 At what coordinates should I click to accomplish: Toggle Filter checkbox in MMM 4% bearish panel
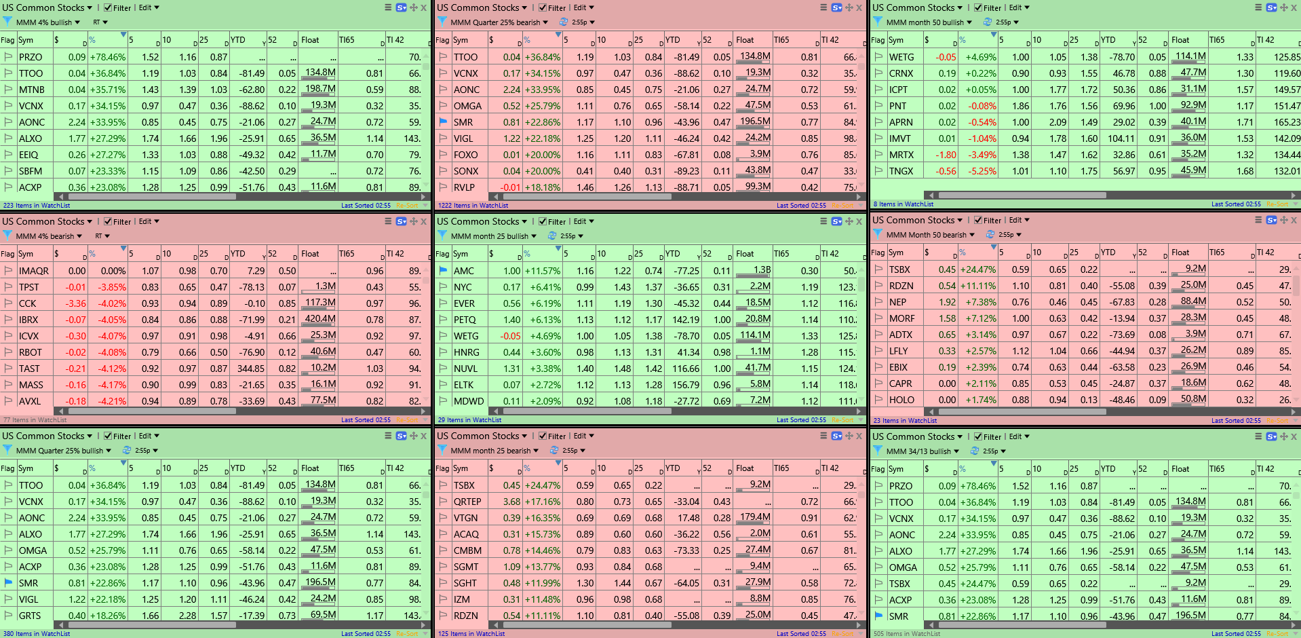pyautogui.click(x=108, y=221)
